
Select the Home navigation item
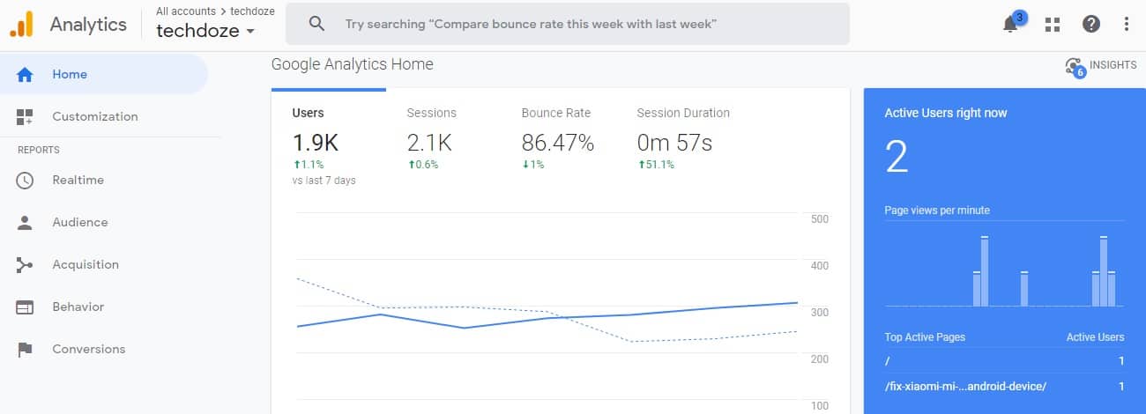coord(104,75)
